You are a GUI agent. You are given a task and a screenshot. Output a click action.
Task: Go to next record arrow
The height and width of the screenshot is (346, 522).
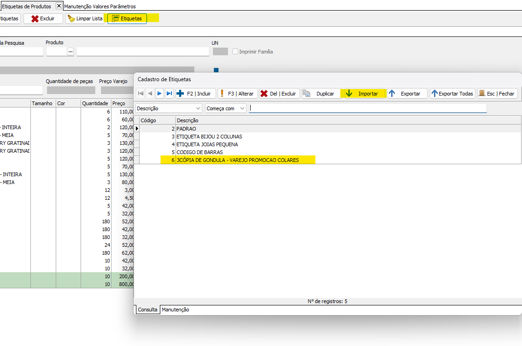(159, 94)
